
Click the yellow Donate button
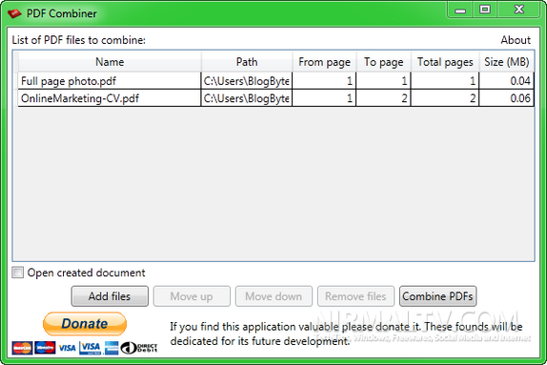coord(85,324)
